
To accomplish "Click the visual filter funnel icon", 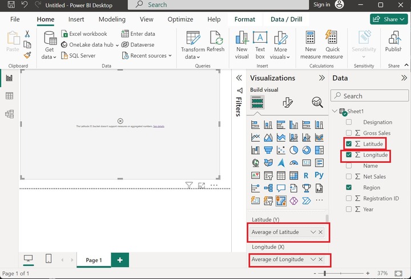I will [189, 186].
